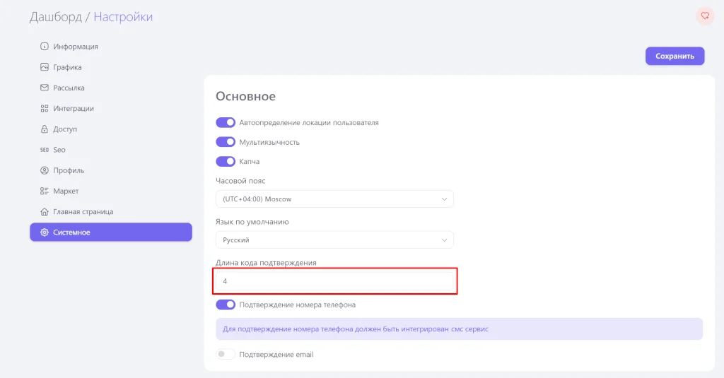Turn off the Мультиязычность switch
The image size is (724, 378).
(226, 142)
